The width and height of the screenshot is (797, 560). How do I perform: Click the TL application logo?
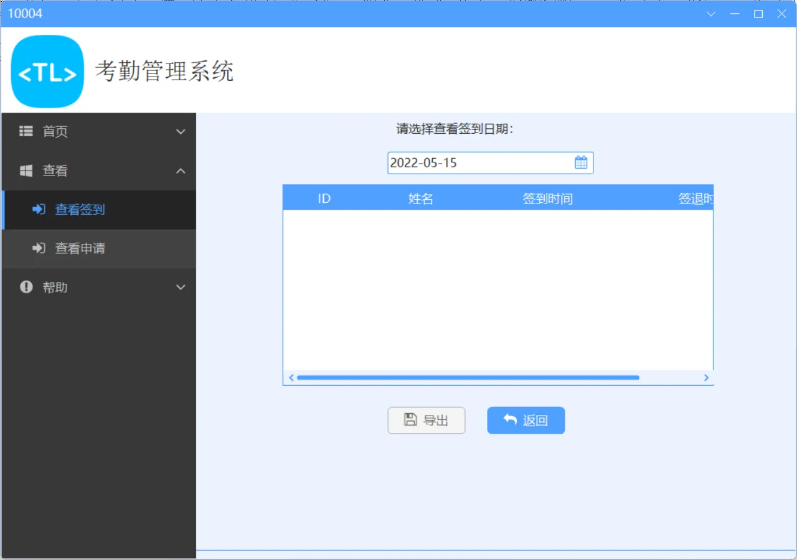(47, 72)
